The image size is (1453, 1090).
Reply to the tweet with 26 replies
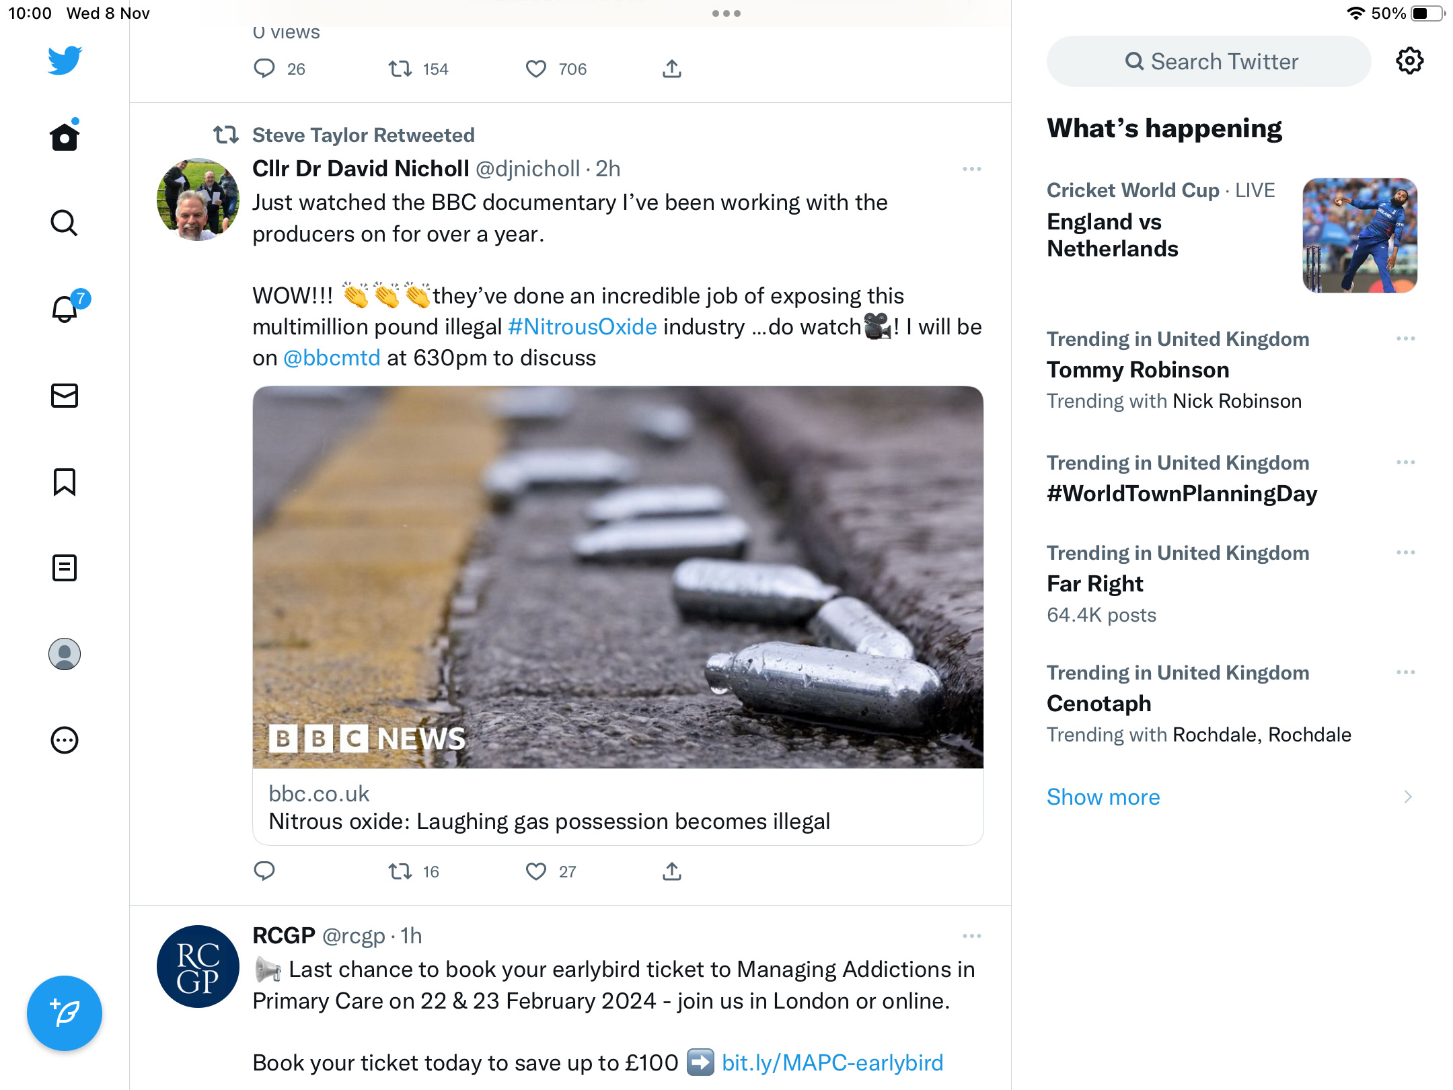point(264,69)
